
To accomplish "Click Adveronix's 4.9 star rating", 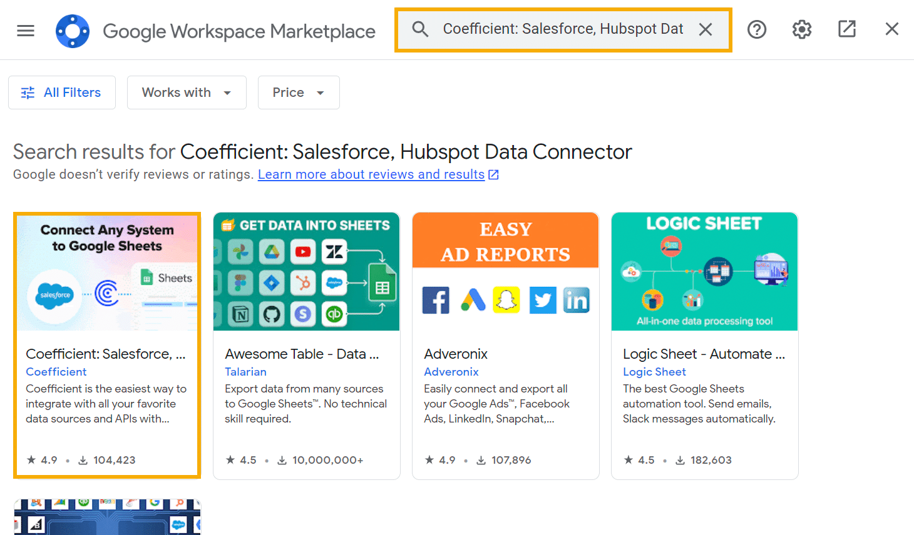I will (x=440, y=460).
